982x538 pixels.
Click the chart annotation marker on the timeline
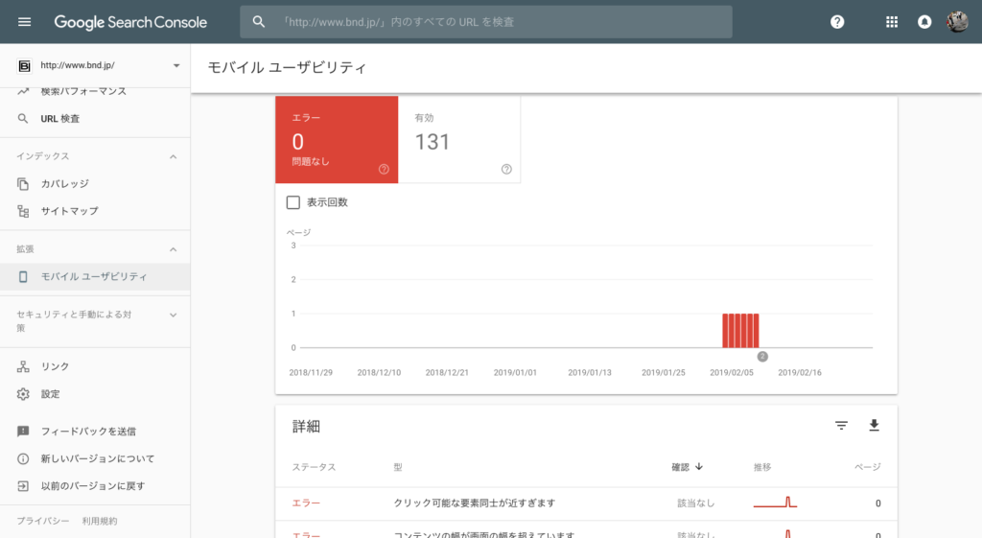pyautogui.click(x=762, y=357)
